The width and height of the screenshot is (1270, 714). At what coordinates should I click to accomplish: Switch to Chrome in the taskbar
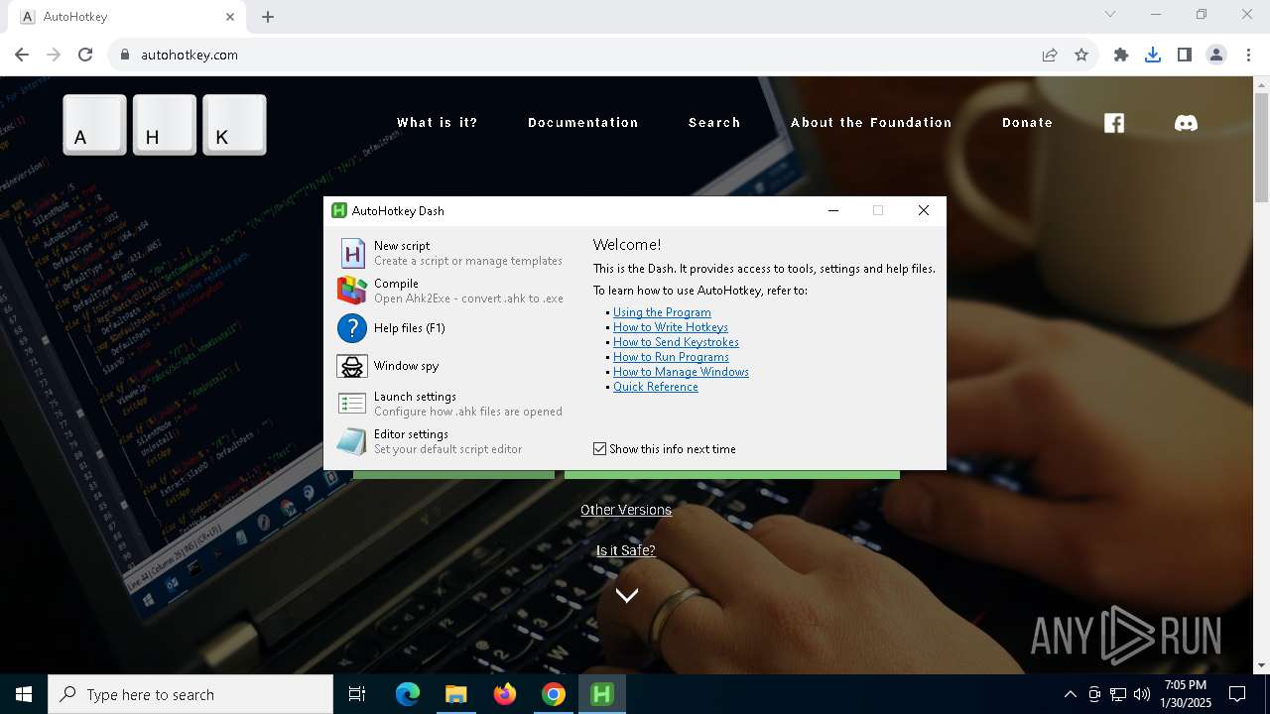click(x=554, y=694)
